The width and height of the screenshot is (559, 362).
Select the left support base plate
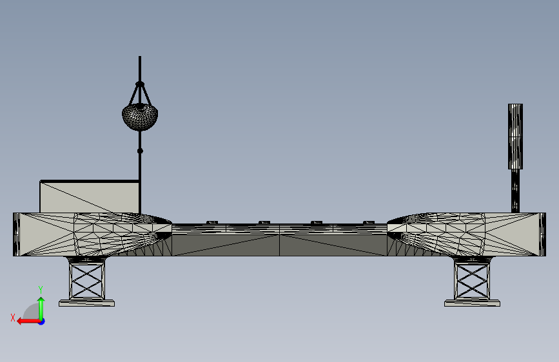click(x=86, y=303)
